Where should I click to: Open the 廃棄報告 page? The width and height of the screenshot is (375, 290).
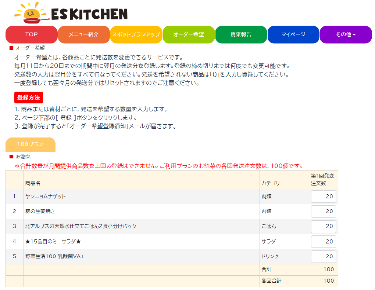click(x=241, y=34)
